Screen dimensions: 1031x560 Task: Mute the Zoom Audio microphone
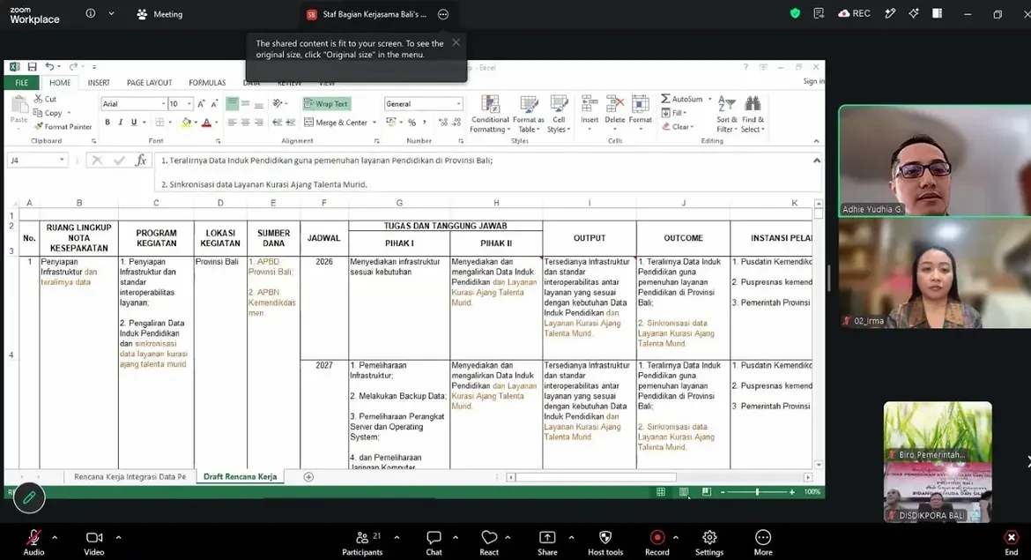[33, 542]
